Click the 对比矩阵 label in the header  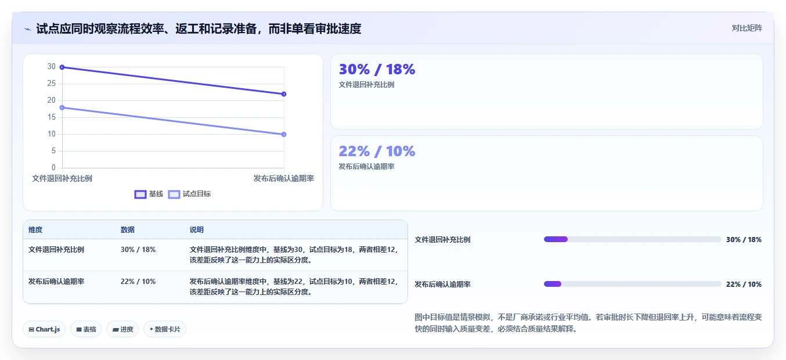747,28
